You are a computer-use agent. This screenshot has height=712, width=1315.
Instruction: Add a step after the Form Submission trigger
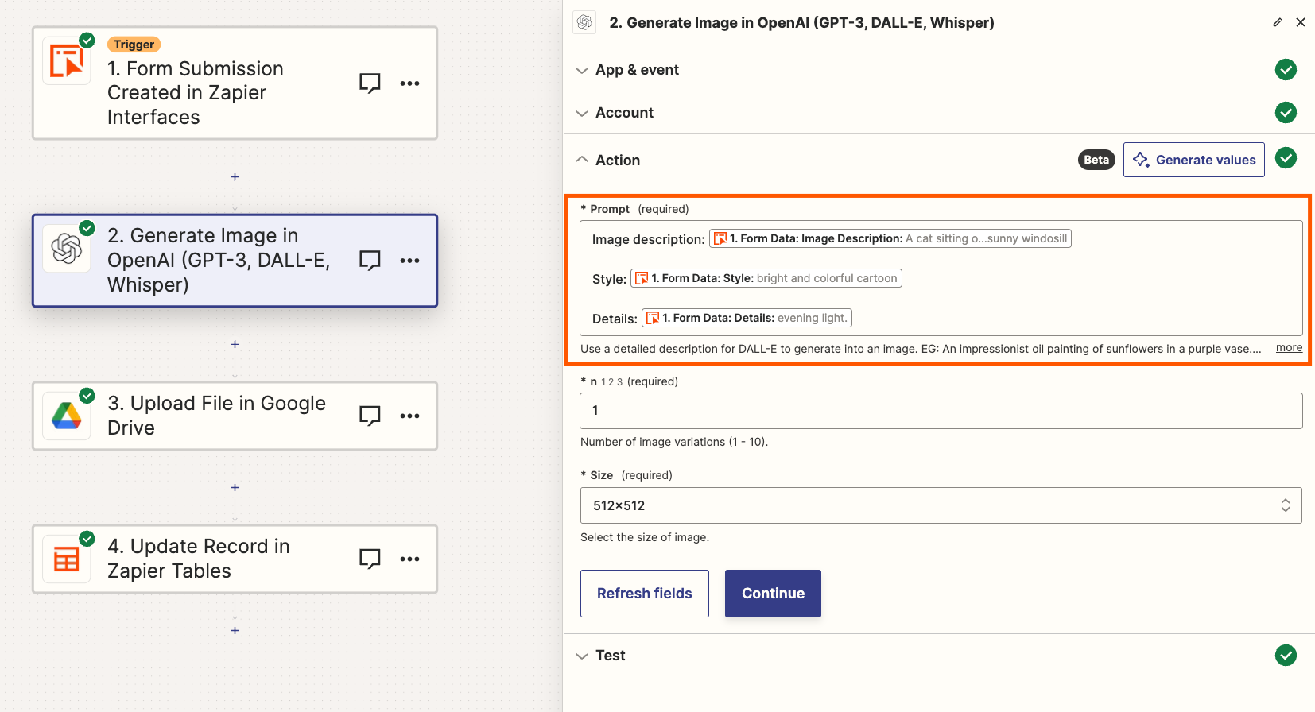235,177
